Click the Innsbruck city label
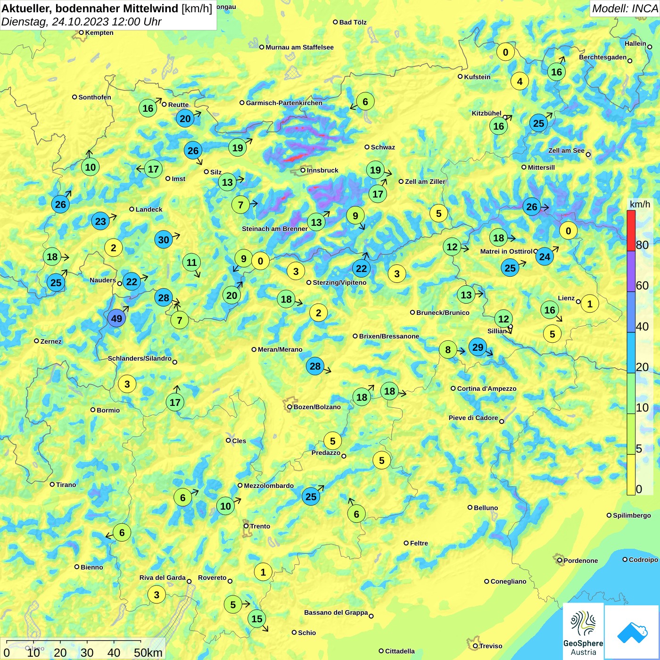 click(322, 170)
